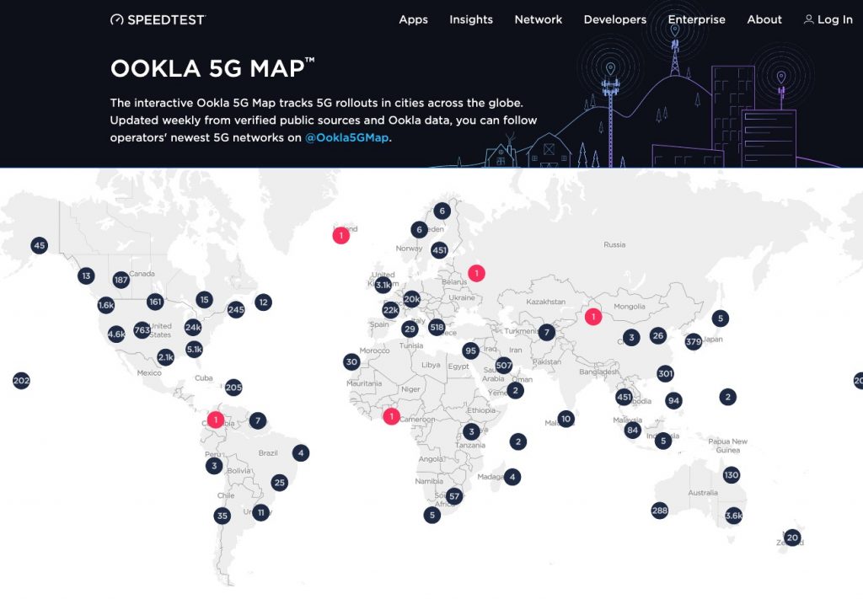This screenshot has width=863, height=599.
Task: Open the About menu
Action: [x=764, y=19]
